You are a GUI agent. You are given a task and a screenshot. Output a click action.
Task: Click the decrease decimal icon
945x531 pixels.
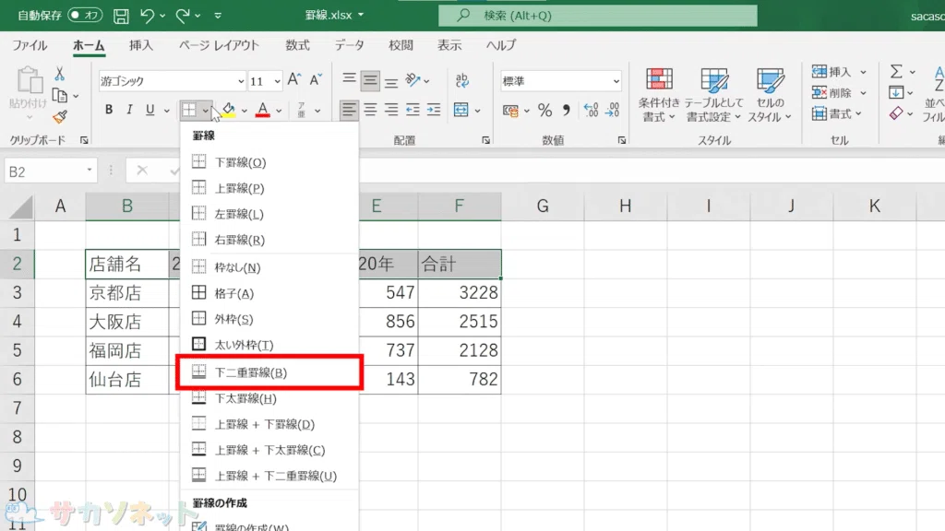(x=613, y=110)
